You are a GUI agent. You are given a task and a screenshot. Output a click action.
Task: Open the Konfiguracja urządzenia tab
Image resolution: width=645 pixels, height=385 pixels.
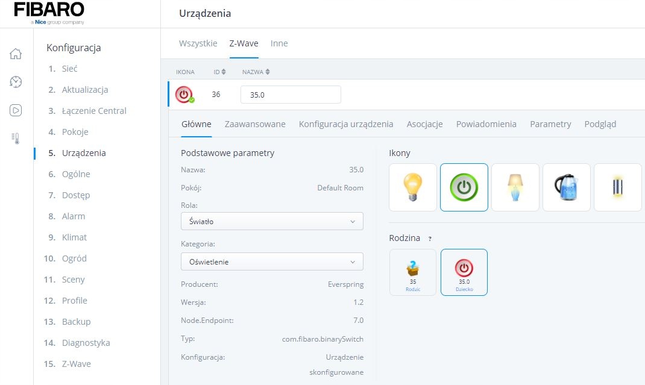click(x=346, y=124)
